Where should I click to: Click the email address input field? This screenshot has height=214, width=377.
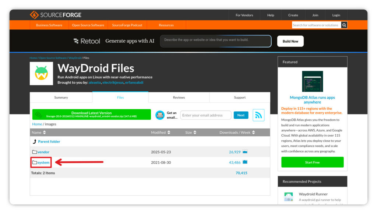click(205, 115)
